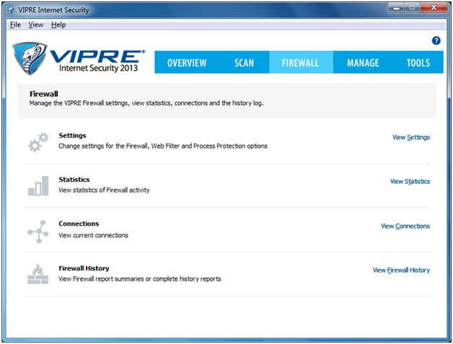Click the View Statistics link
Screen dimensions: 453x344
pyautogui.click(x=410, y=182)
